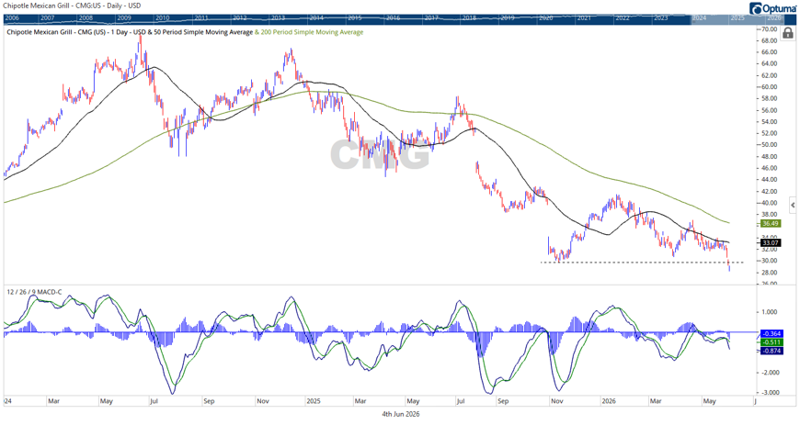Click the 40.00 price scale label
This screenshot has height=425, width=800.
(x=770, y=203)
